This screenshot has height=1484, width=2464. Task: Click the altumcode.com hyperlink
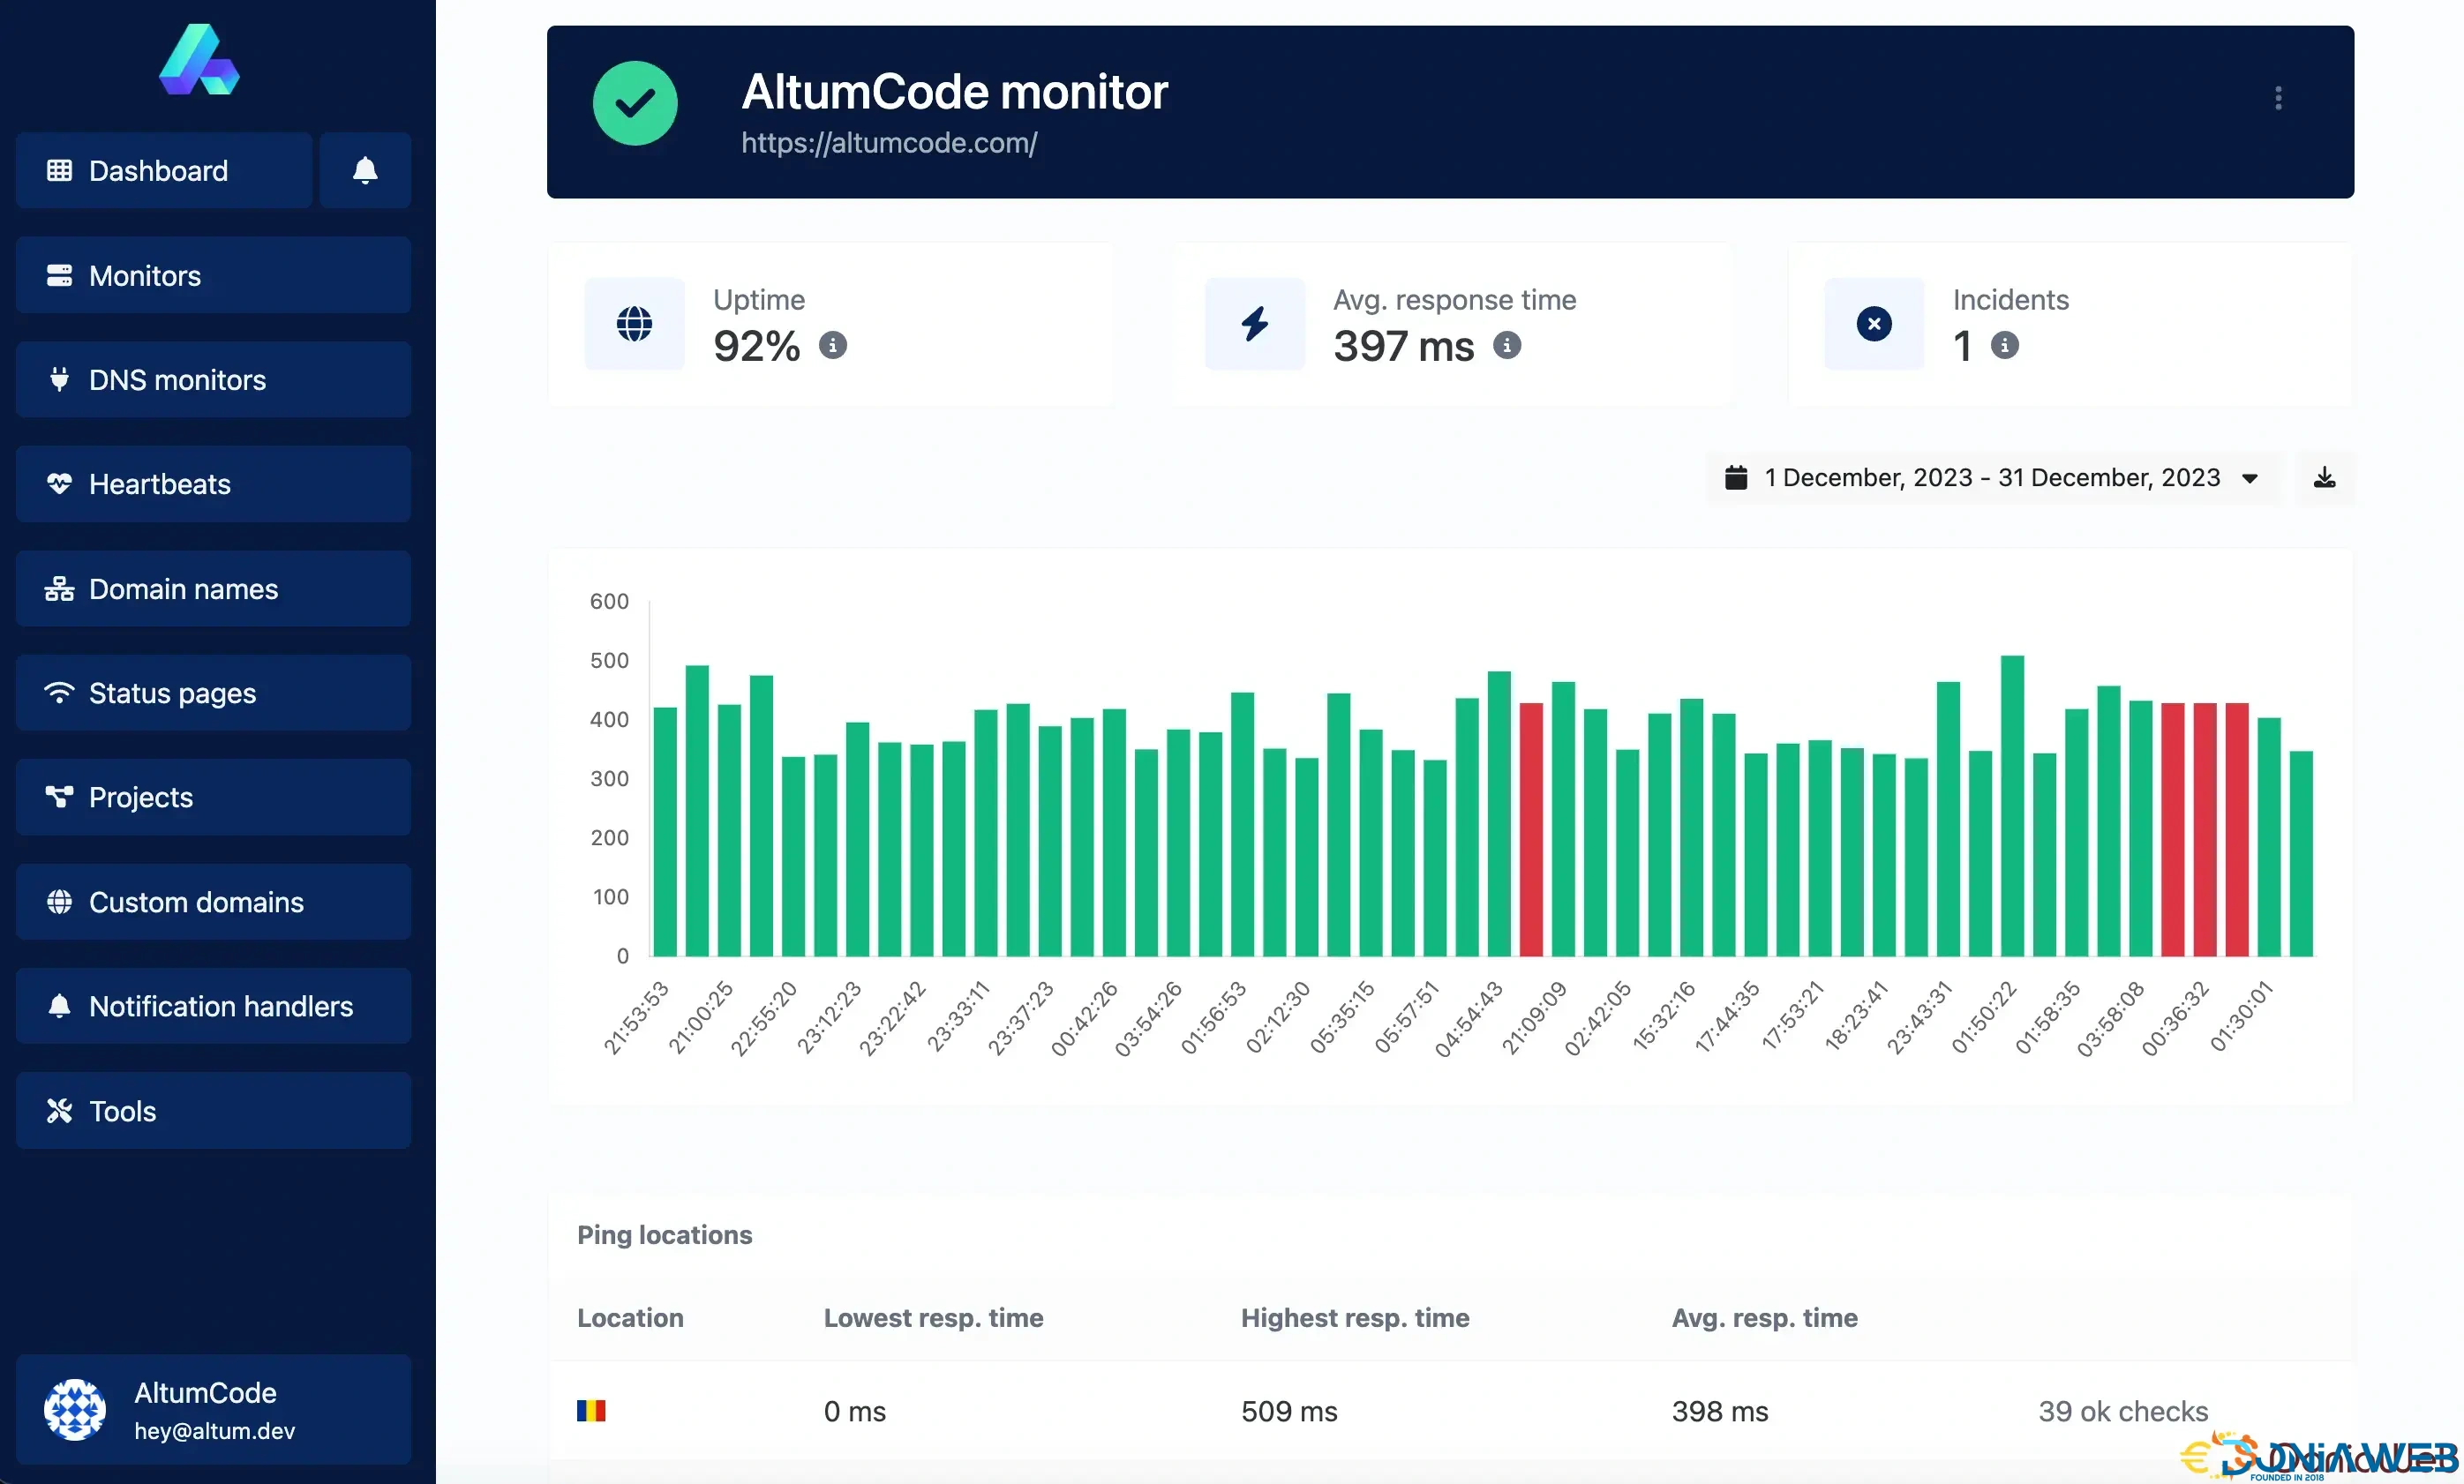889,143
